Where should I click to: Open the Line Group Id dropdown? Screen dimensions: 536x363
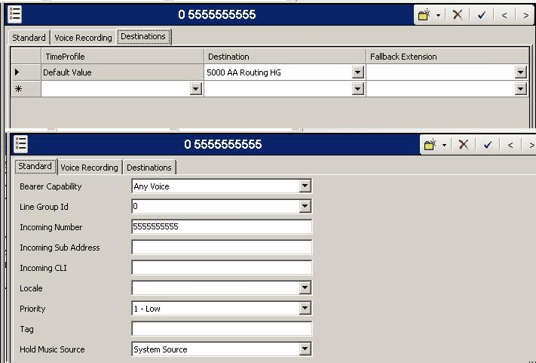pos(305,206)
